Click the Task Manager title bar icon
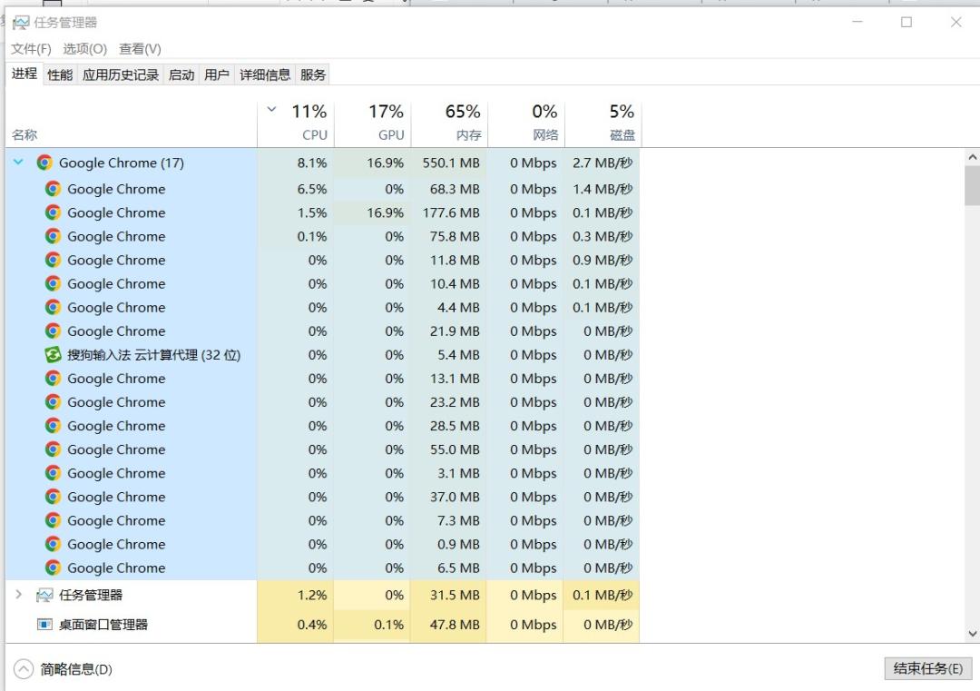 21,23
